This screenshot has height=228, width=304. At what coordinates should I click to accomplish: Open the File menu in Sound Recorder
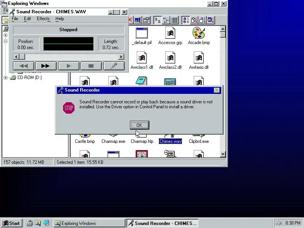click(x=15, y=19)
